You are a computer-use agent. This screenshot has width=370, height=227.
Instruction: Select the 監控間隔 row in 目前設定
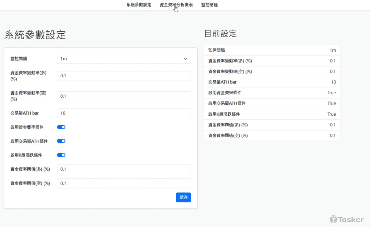(x=272, y=50)
